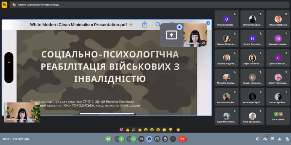Image resolution: width=291 pixels, height=145 pixels.
Task: Click the present screen button in toolbar
Action: [x=157, y=139]
